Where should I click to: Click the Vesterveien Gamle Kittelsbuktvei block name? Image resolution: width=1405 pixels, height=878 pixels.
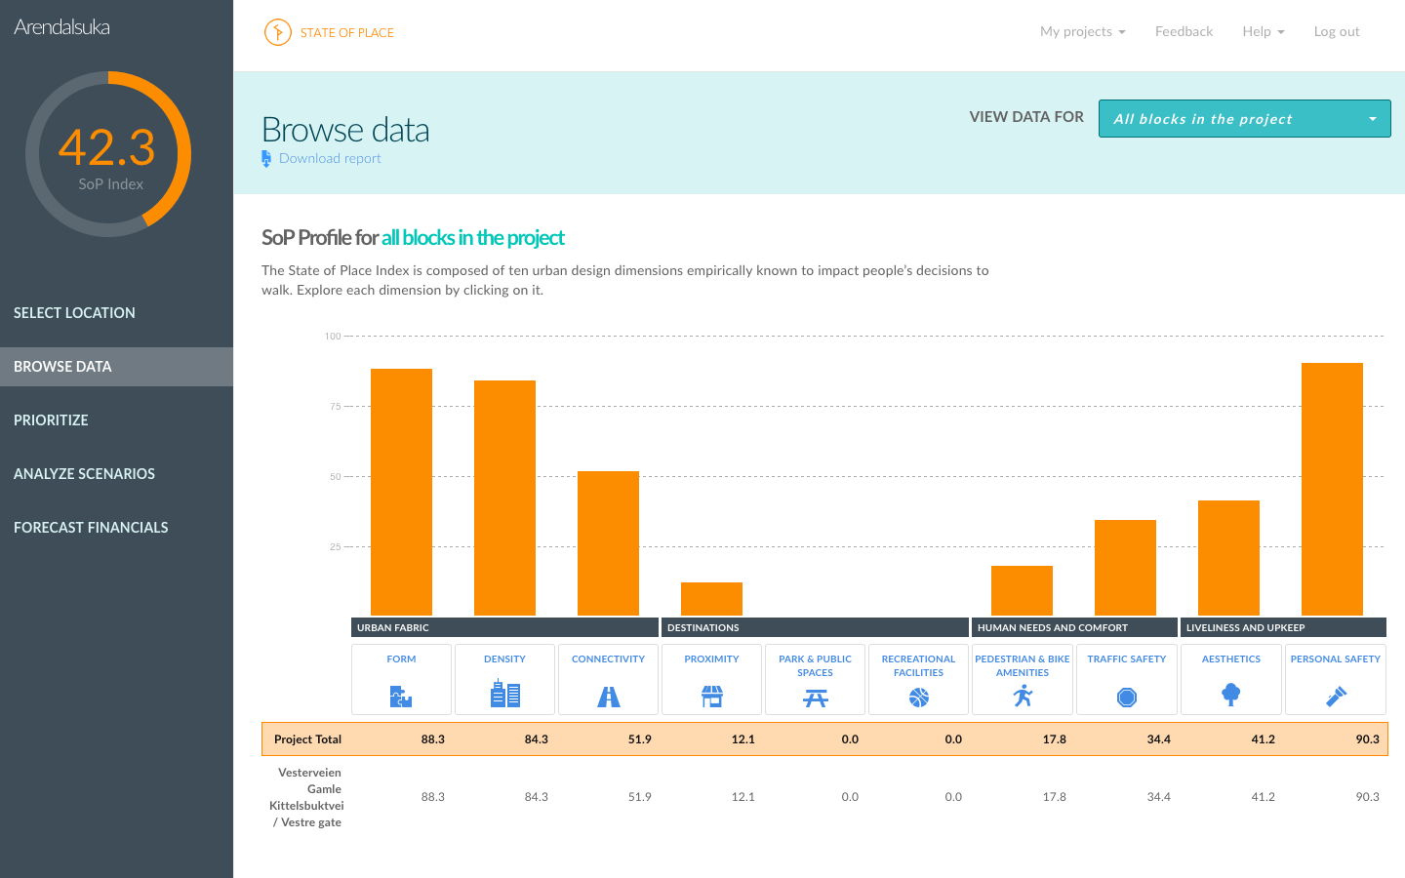(307, 797)
